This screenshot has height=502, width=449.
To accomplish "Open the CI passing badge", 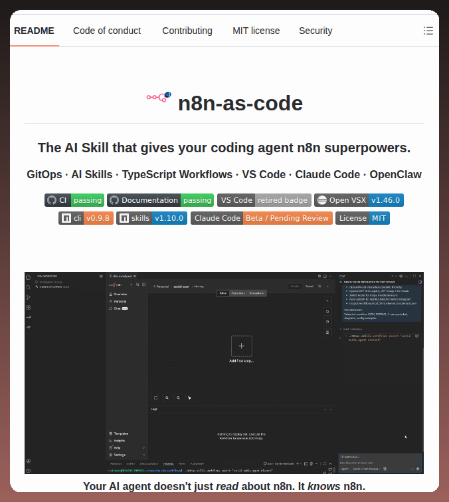I will (x=74, y=200).
